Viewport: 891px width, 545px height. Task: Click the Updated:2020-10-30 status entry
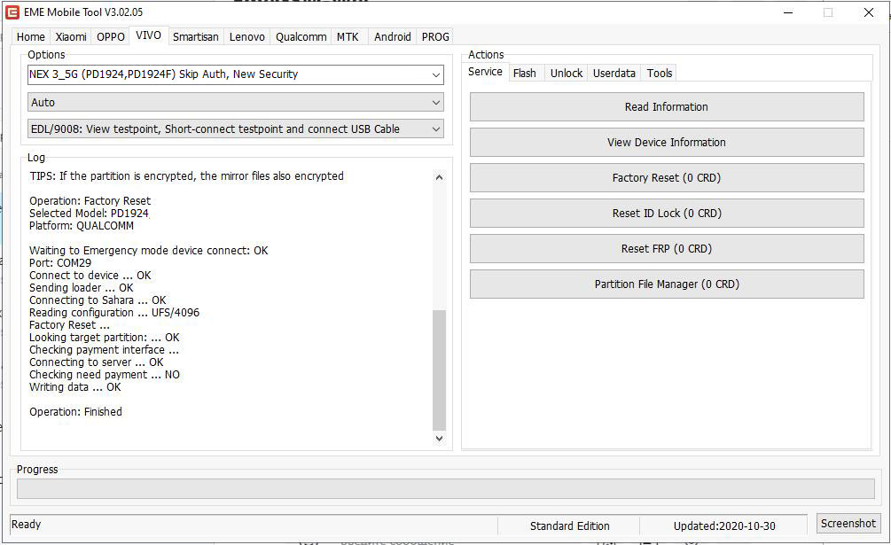click(724, 526)
